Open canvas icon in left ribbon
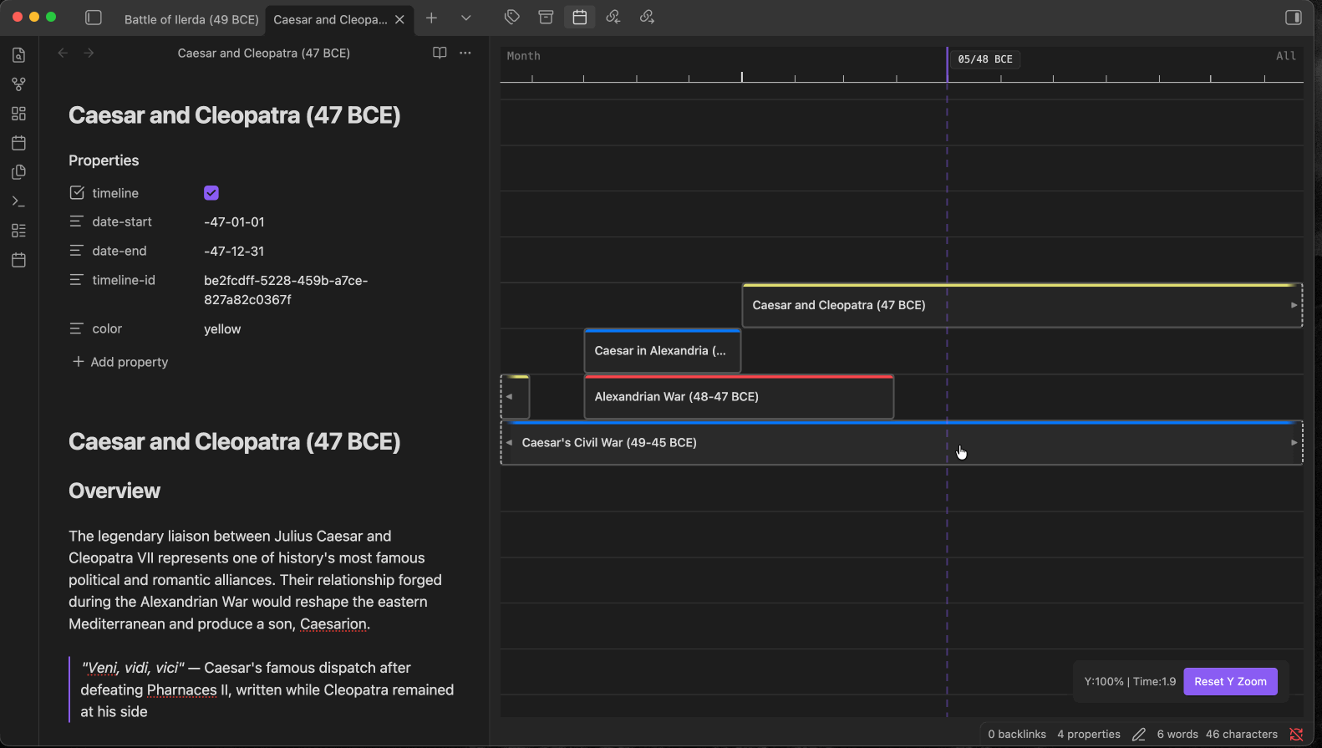 (18, 114)
